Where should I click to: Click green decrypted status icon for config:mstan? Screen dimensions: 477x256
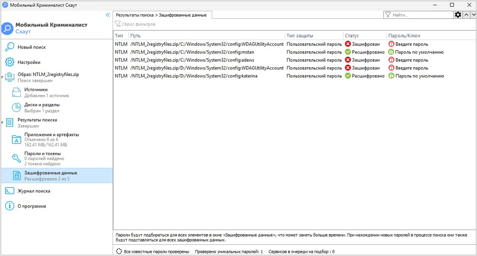pyautogui.click(x=348, y=52)
